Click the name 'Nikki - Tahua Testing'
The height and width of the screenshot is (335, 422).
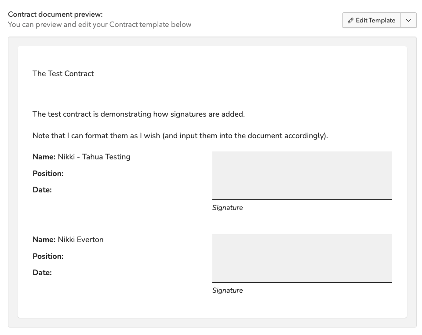click(94, 157)
